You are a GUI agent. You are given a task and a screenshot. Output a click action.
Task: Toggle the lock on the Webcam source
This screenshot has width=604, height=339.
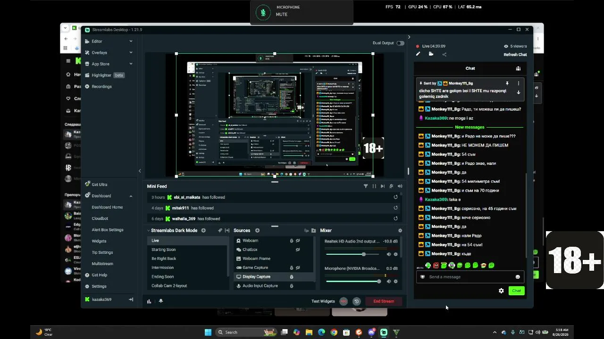tap(292, 241)
